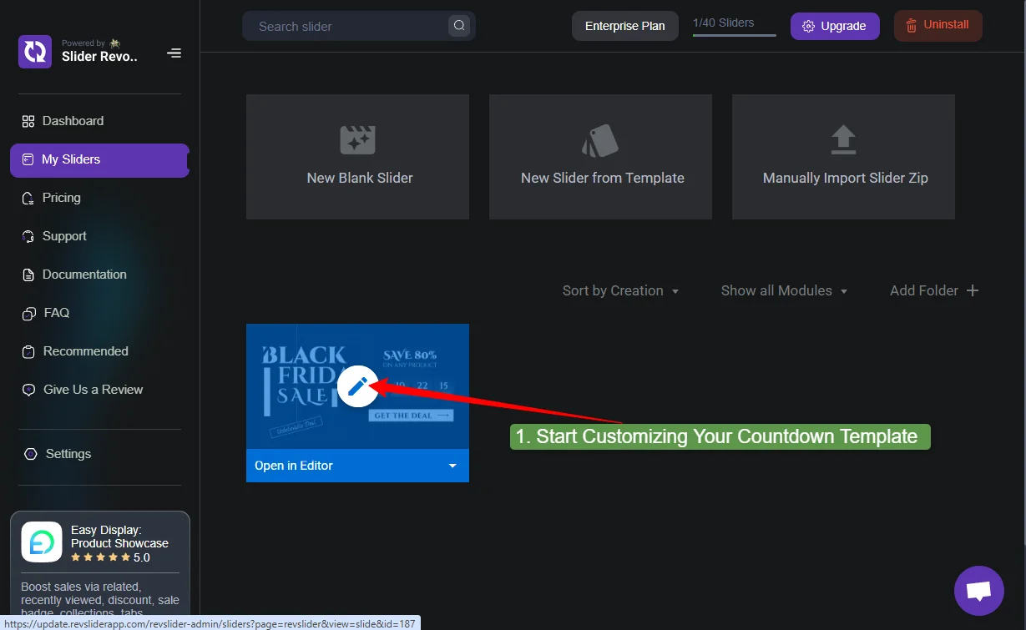Screen dimensions: 1026x630
Task: Switch to the Dashboard section
Action: coord(73,120)
